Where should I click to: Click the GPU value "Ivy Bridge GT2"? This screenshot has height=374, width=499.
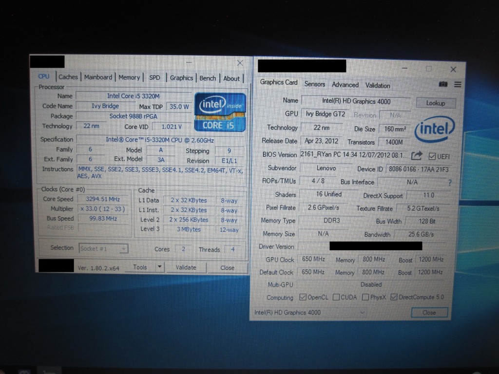tap(325, 114)
